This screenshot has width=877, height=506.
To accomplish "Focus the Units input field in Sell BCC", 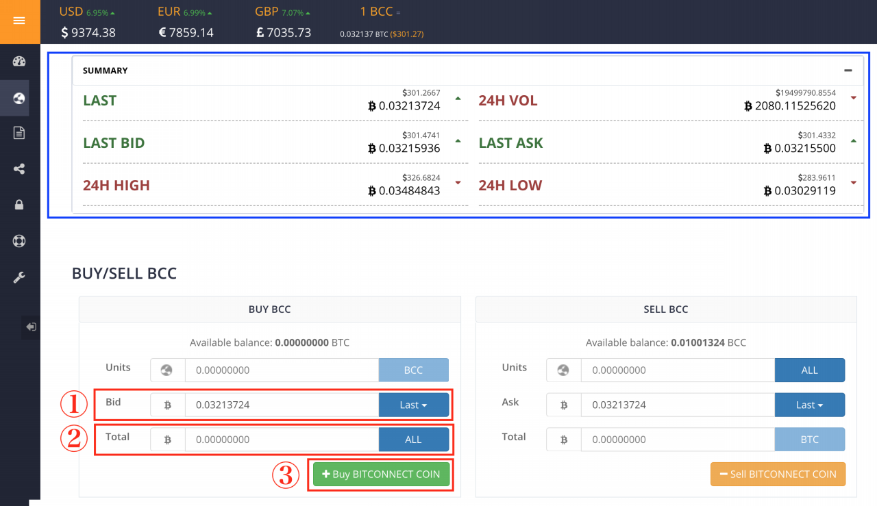I will [x=678, y=370].
